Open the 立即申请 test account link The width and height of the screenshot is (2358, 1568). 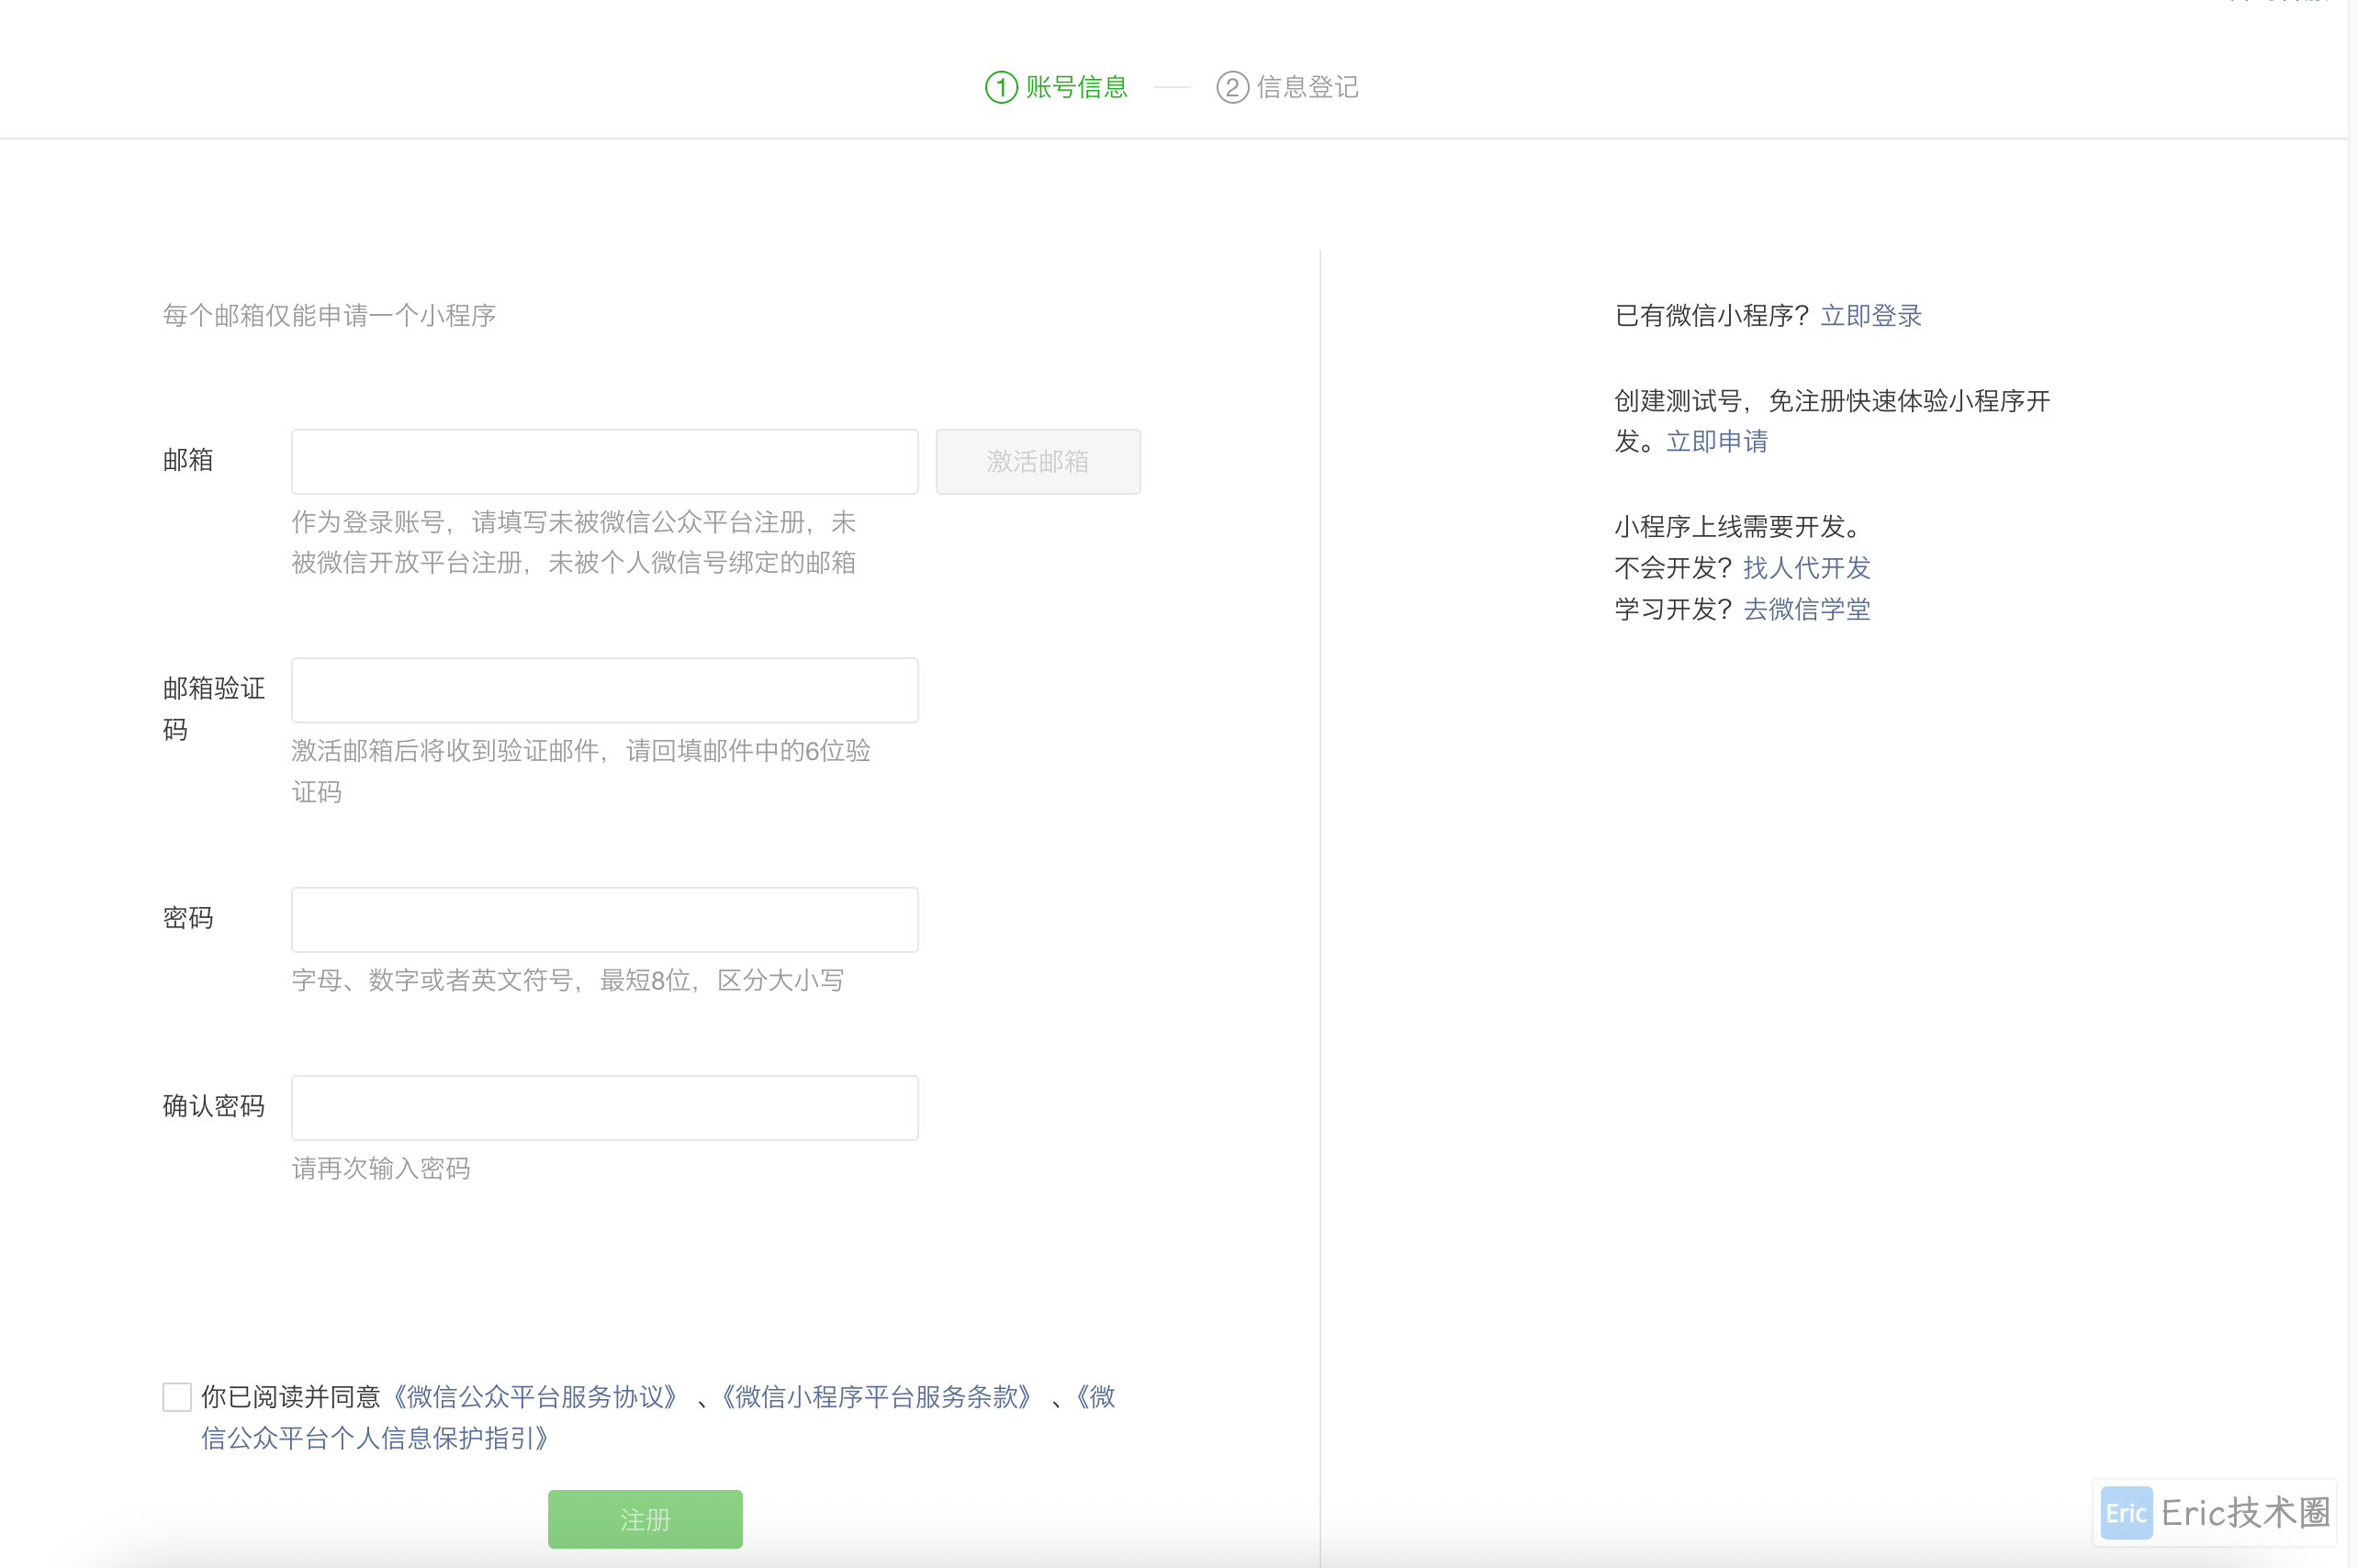coord(1716,441)
